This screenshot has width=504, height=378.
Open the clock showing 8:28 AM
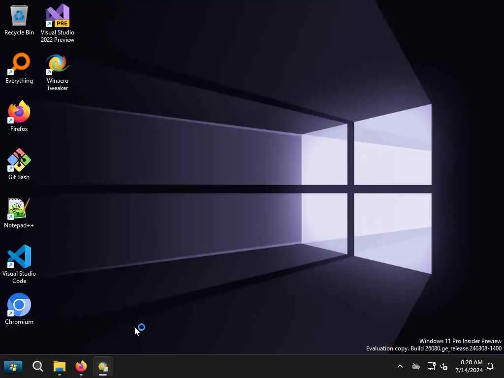(x=469, y=366)
